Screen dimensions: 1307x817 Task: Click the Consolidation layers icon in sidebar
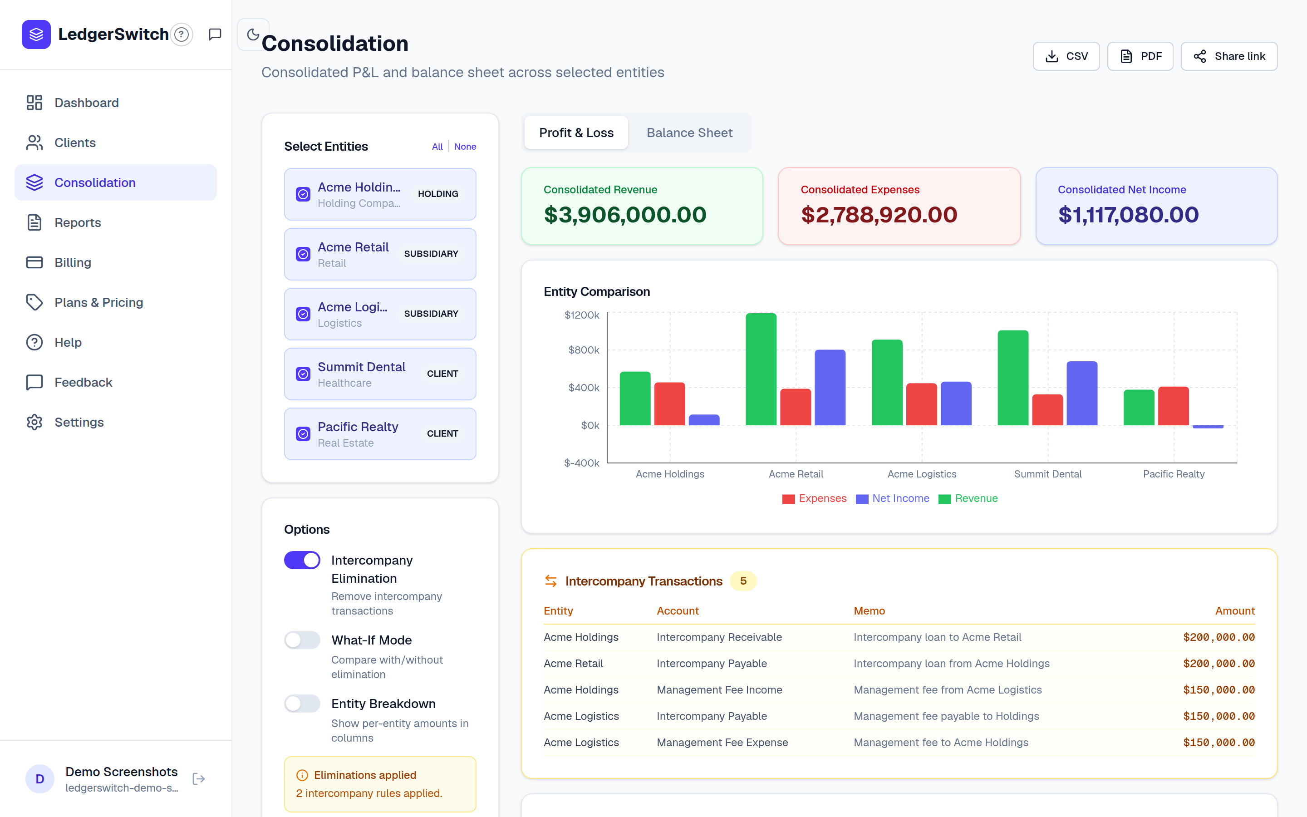tap(34, 182)
